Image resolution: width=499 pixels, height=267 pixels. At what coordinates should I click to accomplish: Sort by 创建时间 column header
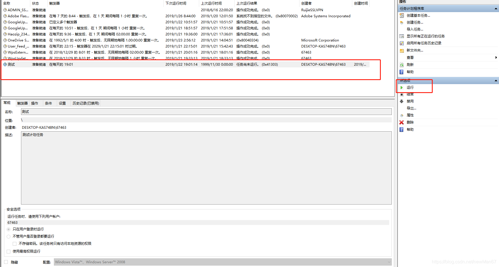(x=361, y=3)
